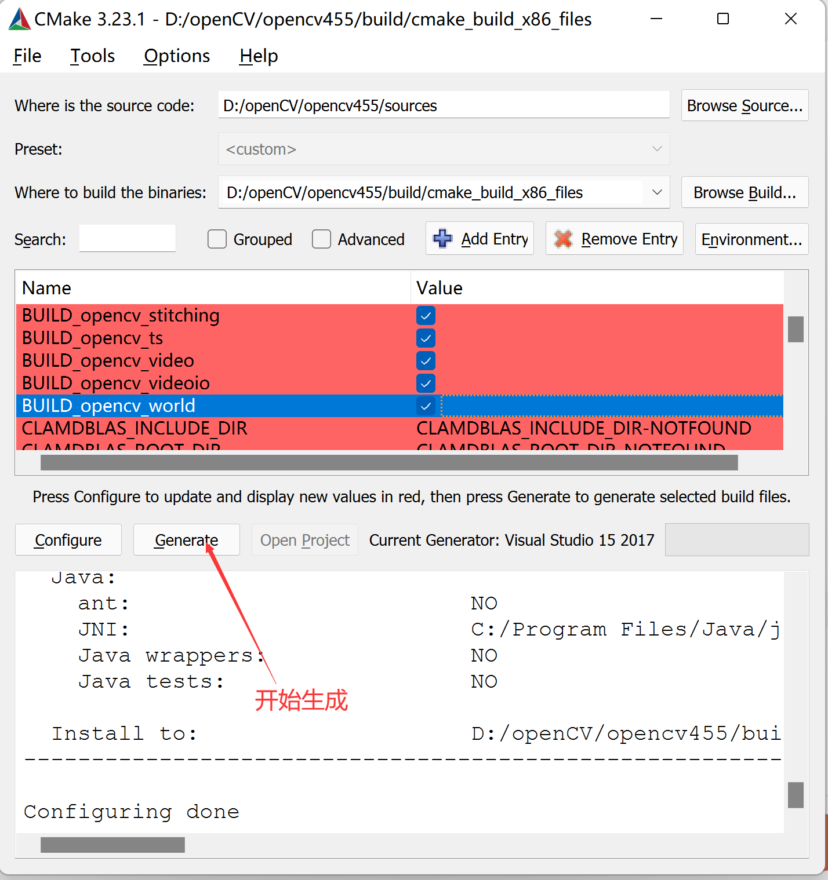
Task: Click the CMake logo icon in the title bar
Action: tap(19, 19)
